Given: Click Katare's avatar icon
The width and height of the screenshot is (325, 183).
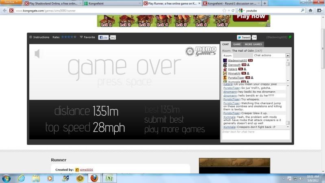Looking at the screenshot, I should coord(225,69).
